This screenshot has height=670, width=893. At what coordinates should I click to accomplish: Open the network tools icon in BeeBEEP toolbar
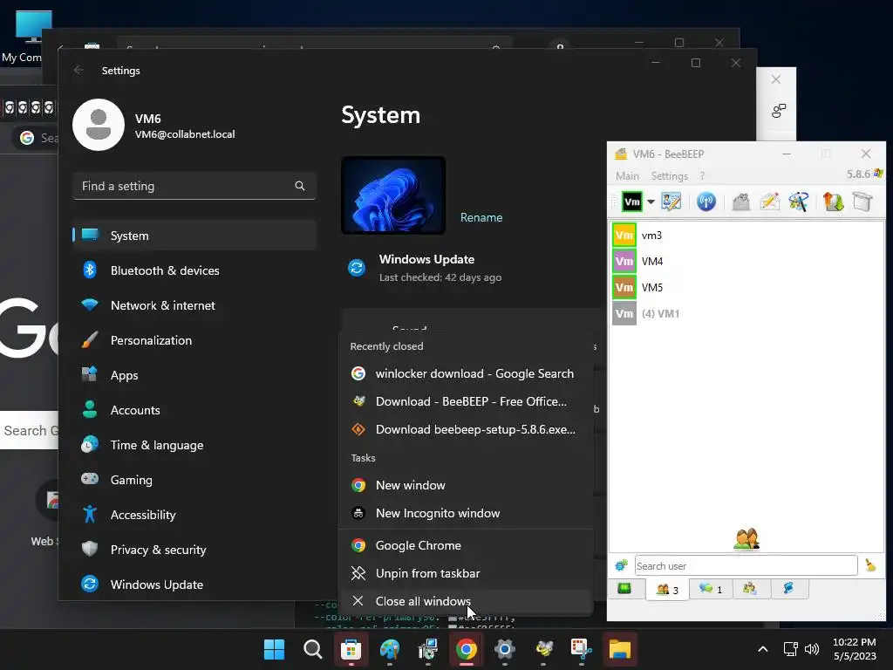799,202
